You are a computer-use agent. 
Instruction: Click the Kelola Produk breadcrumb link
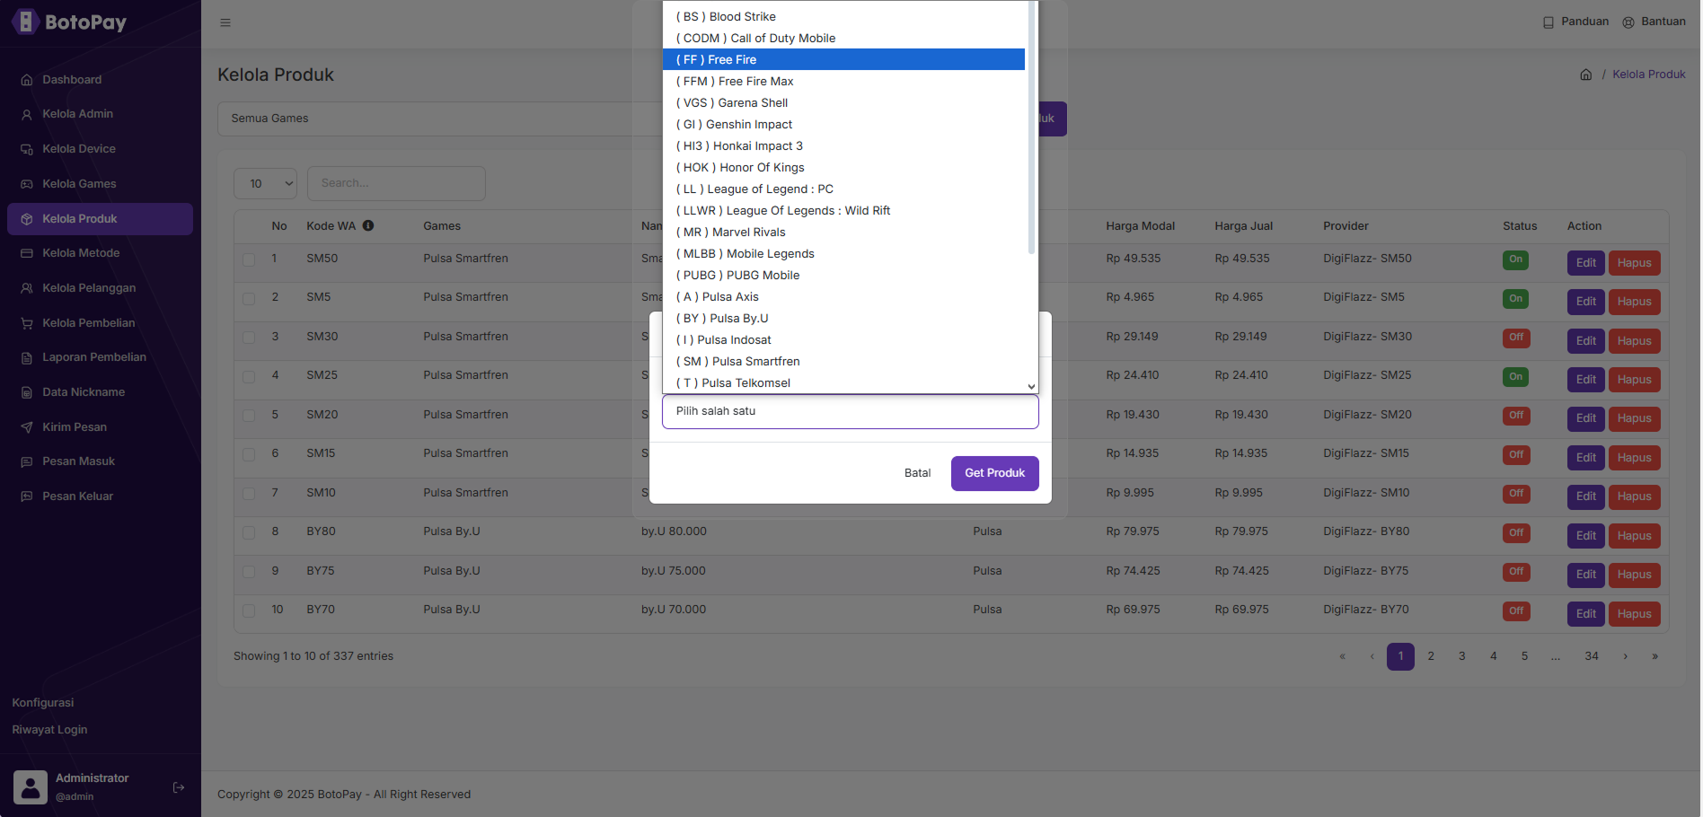coord(1649,75)
